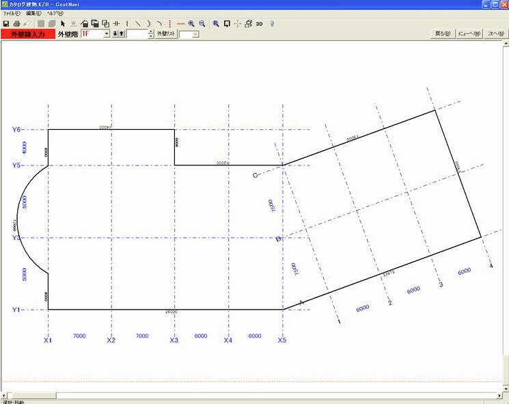The width and height of the screenshot is (509, 404).
Task: Click the 次へ next button
Action: pos(495,33)
